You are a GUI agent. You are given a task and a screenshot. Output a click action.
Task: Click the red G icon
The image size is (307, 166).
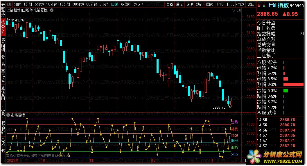(x=259, y=6)
